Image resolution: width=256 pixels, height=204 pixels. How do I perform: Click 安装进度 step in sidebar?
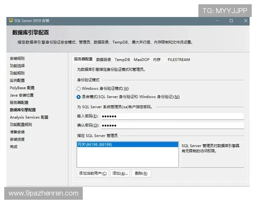point(17,139)
